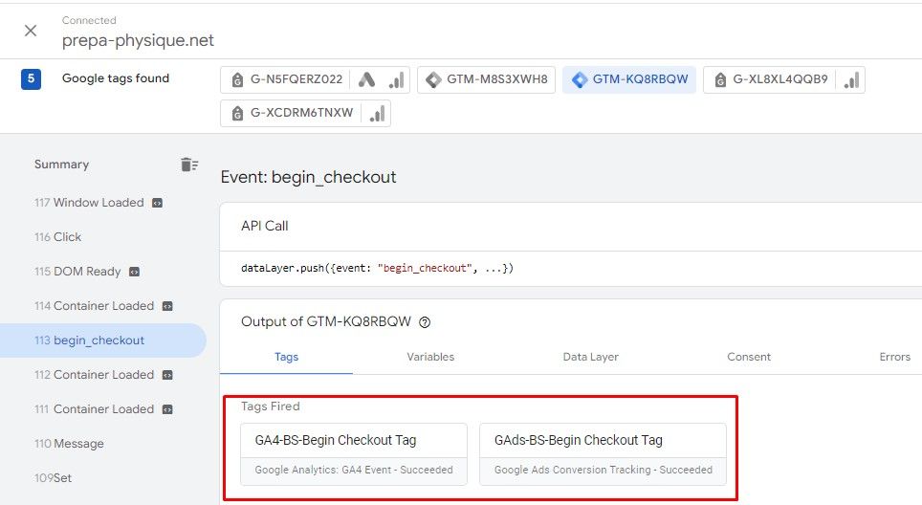Open the Tags tab
Viewport: 922px width, 505px height.
(286, 357)
